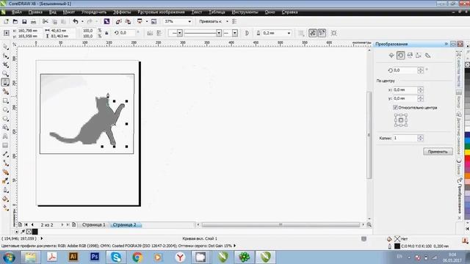470x264 pixels.
Task: Open the Rotate tab icon in Преобразования
Action: point(401,56)
